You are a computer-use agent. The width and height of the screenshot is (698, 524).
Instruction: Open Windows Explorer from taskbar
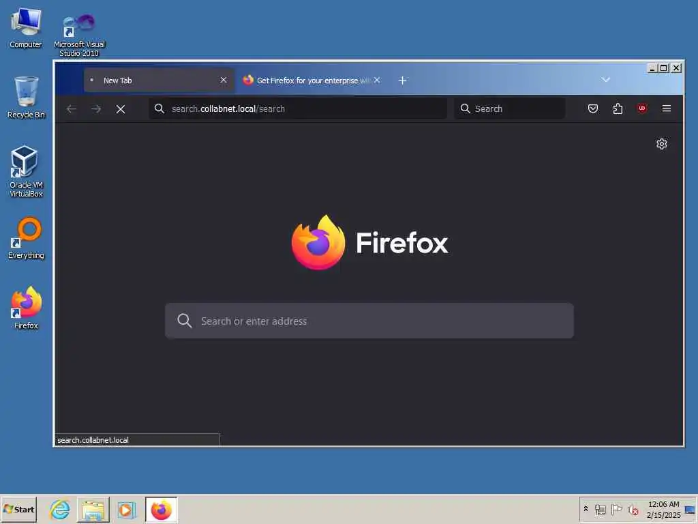tap(93, 510)
